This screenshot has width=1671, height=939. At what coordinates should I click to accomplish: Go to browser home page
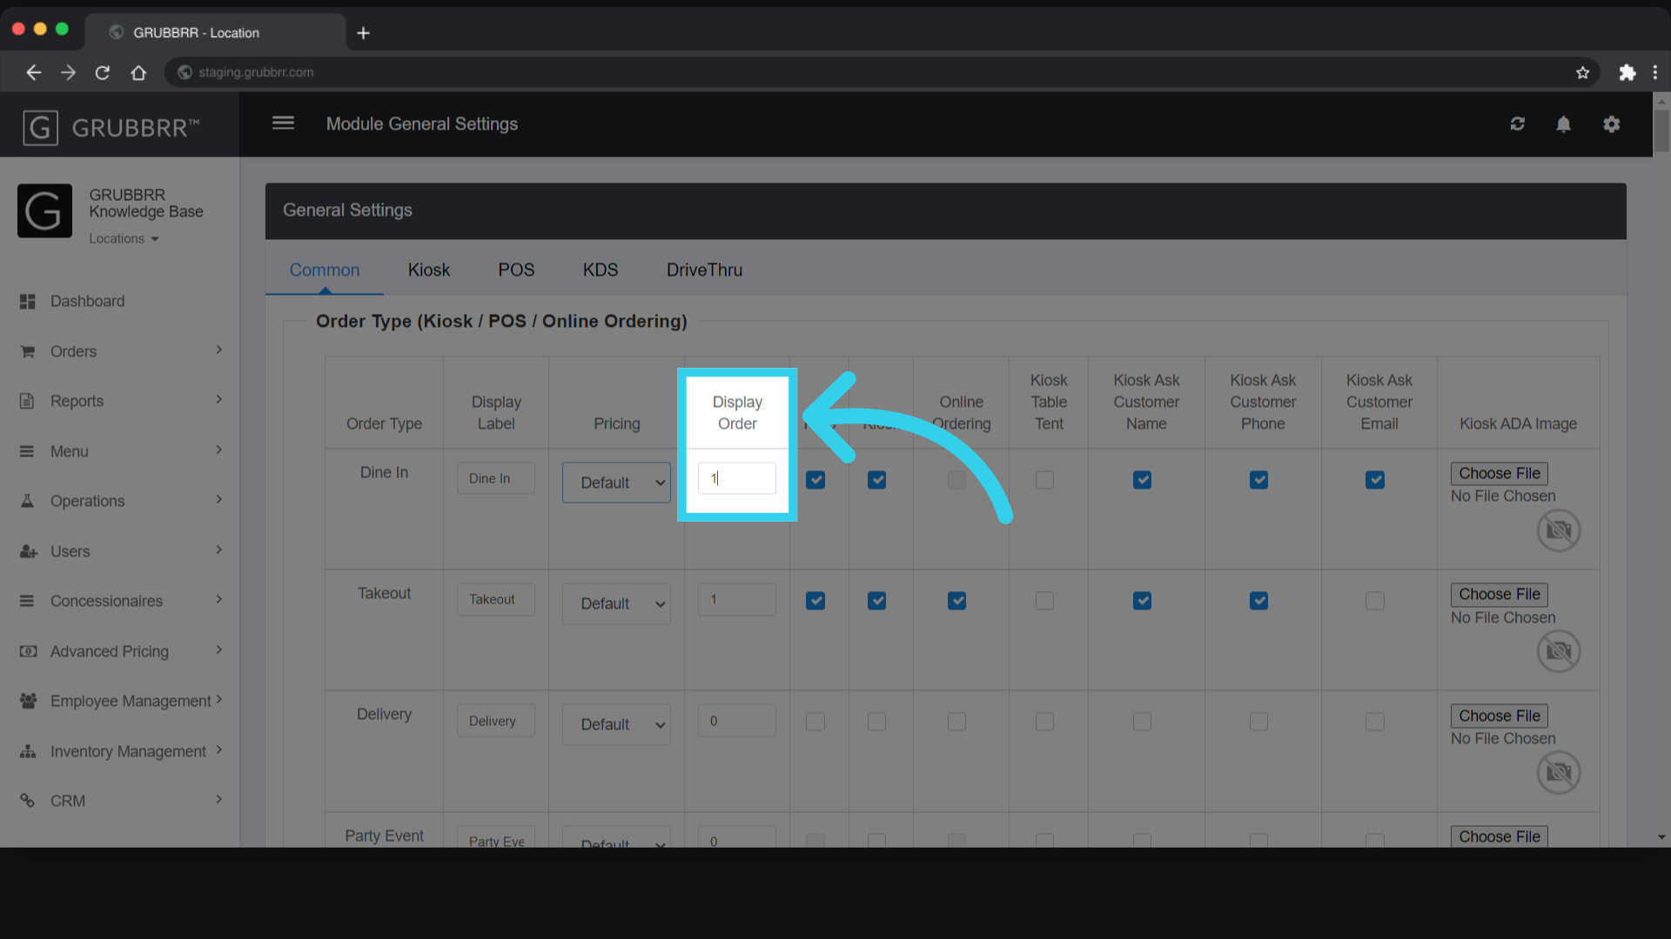[x=138, y=73]
